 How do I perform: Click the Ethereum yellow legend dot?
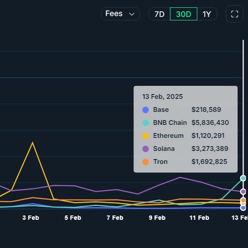point(146,136)
